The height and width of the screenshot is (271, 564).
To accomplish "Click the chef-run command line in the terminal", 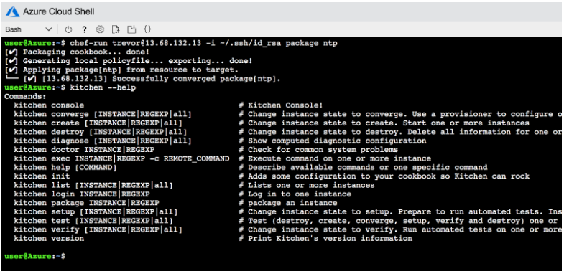I will pyautogui.click(x=171, y=44).
